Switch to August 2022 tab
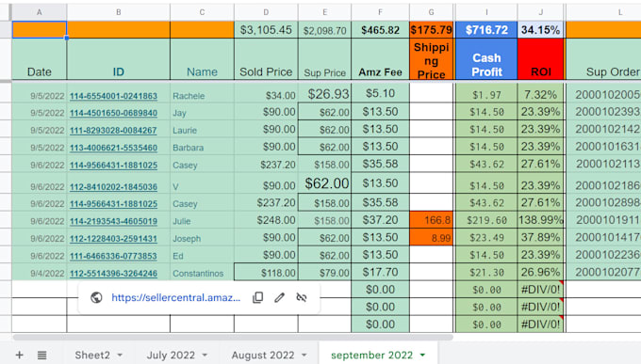This screenshot has height=364, width=641. (263, 355)
